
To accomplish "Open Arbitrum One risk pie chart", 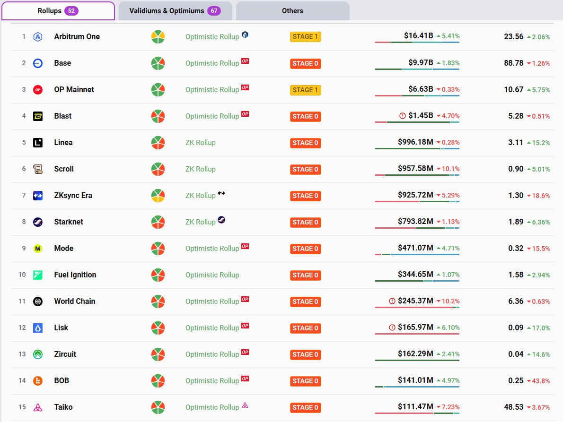I will (x=158, y=36).
